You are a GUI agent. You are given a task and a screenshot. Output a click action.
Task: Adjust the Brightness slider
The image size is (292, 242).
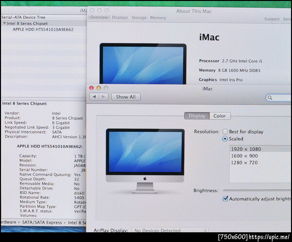(257, 190)
